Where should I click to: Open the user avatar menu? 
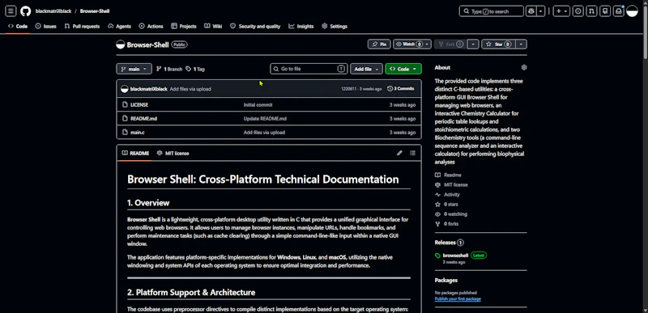[x=632, y=11]
